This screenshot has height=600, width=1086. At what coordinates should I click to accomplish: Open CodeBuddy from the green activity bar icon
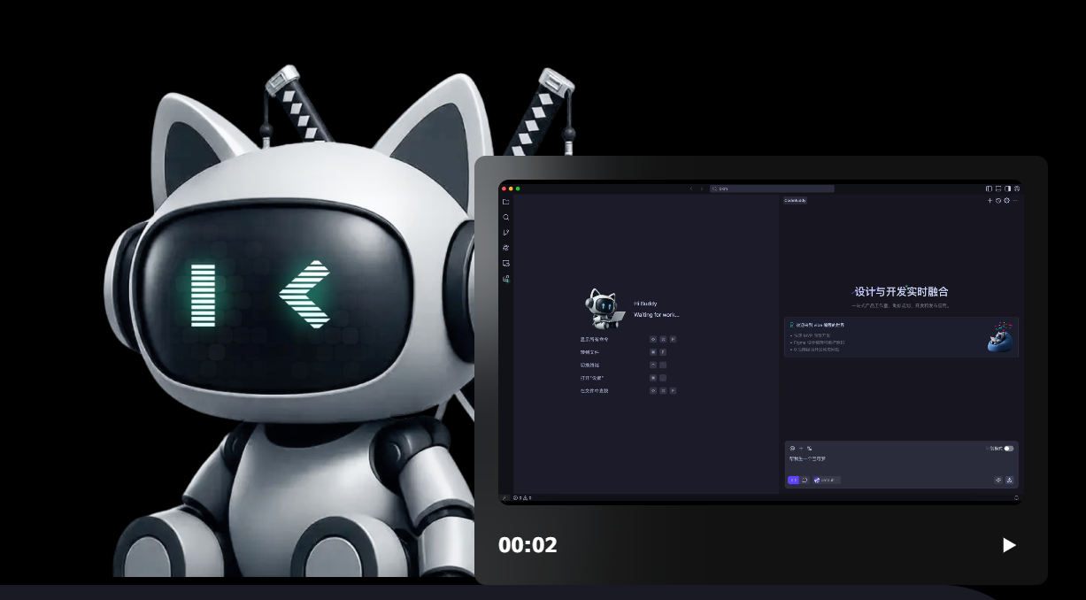506,279
